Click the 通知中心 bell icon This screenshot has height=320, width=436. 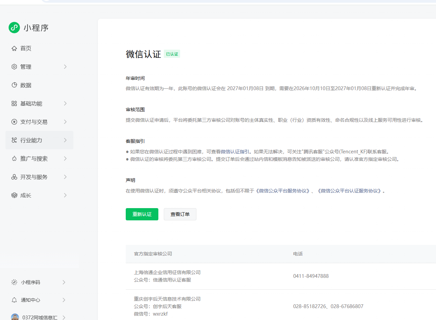pos(14,300)
